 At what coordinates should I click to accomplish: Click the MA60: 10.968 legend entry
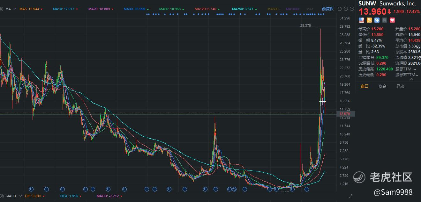click(170, 9)
